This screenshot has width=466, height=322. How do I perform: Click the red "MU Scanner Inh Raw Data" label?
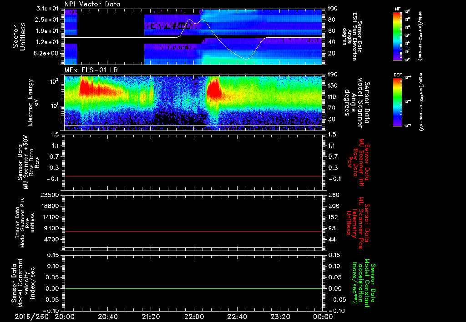359,162
